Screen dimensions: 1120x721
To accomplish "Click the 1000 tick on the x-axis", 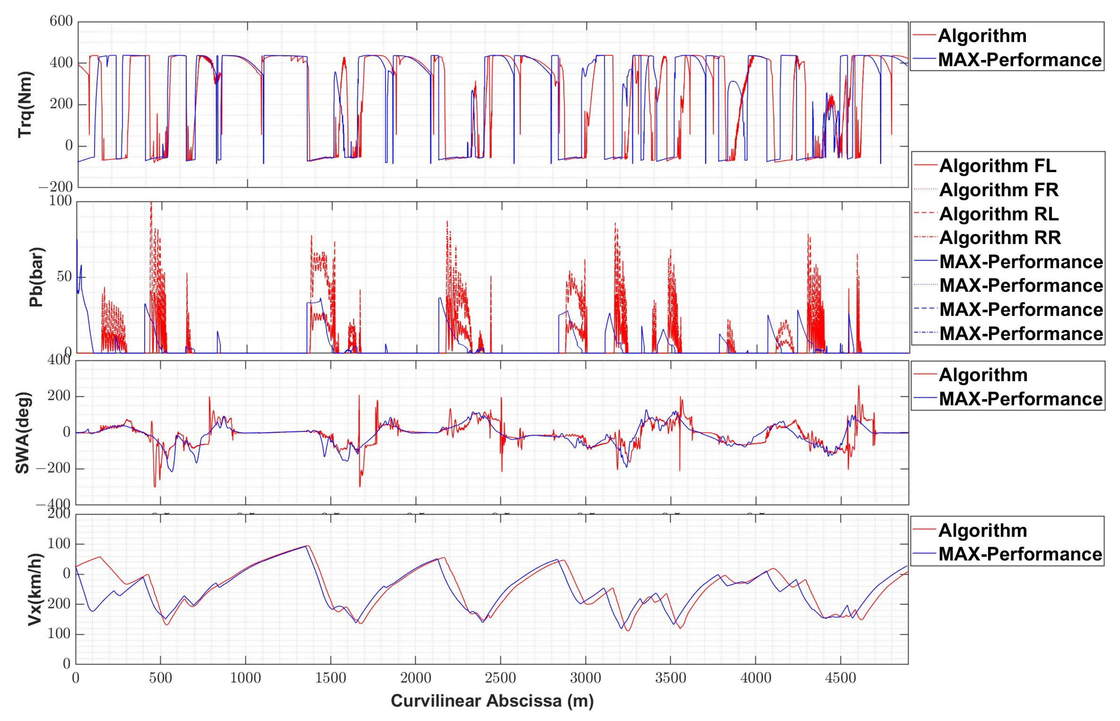I will click(x=245, y=678).
